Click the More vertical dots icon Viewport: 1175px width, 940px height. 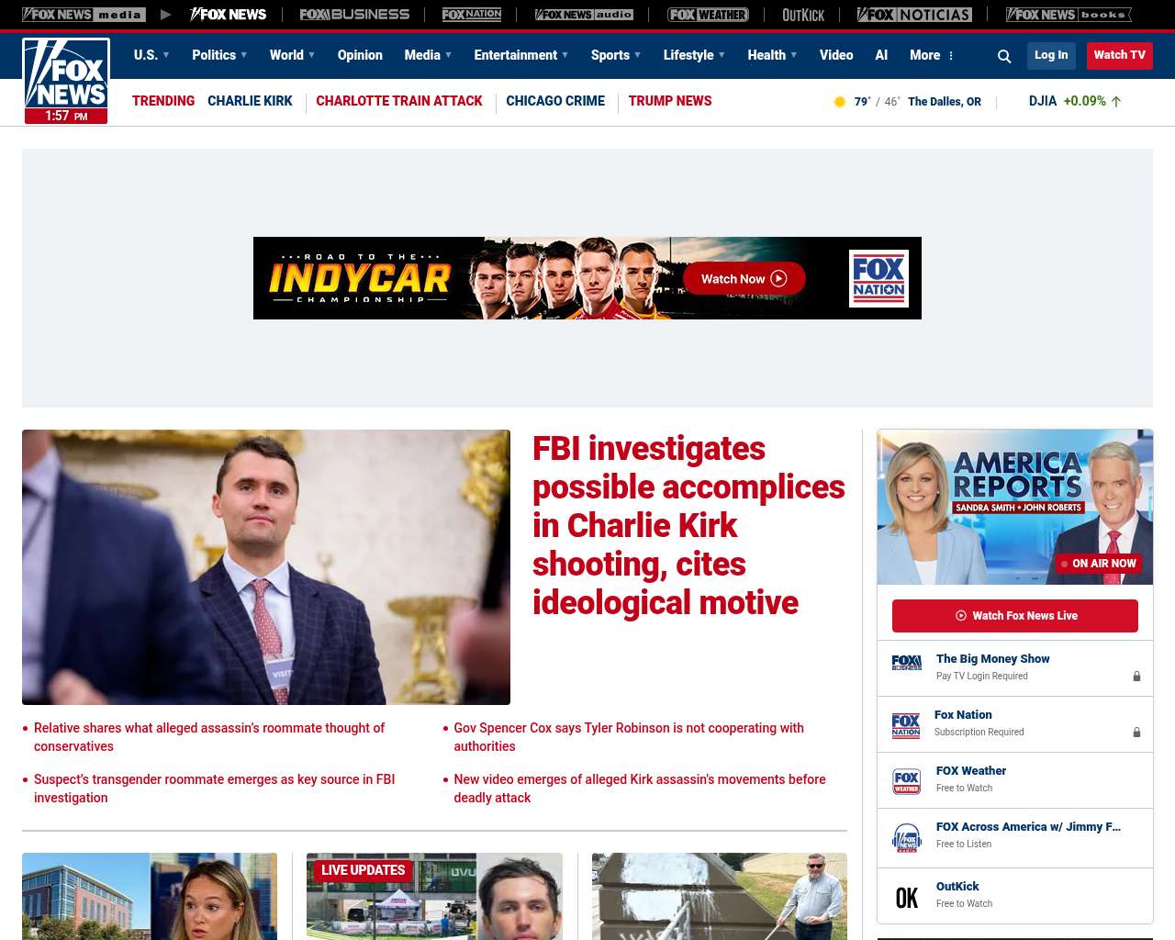pos(951,56)
